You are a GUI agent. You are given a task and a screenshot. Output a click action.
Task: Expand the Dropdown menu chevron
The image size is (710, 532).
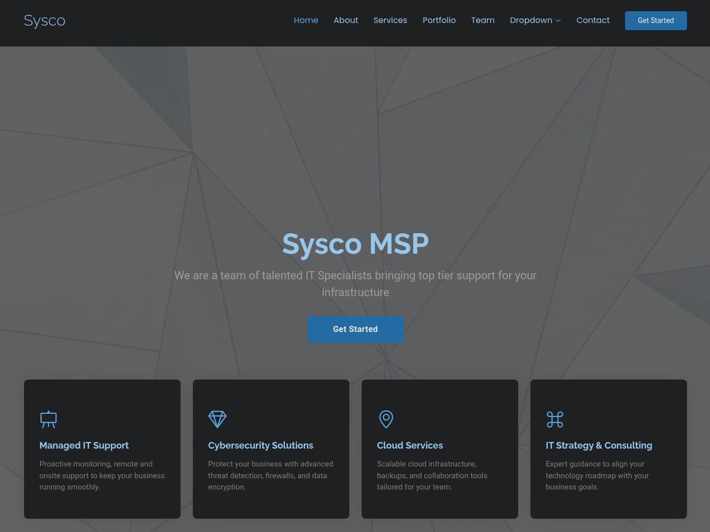pos(558,20)
